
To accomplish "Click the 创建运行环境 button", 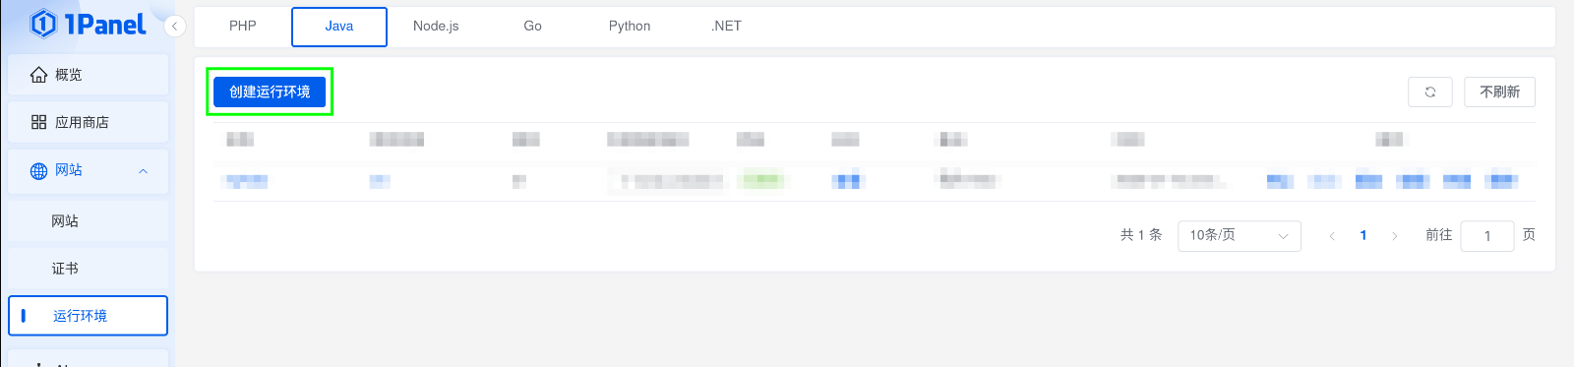I will tap(270, 92).
